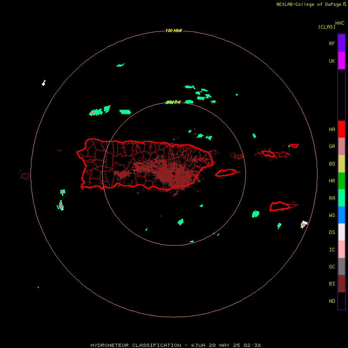Screen dimensions: 348x348
Task: Click the HHC product label
Action: (x=340, y=23)
